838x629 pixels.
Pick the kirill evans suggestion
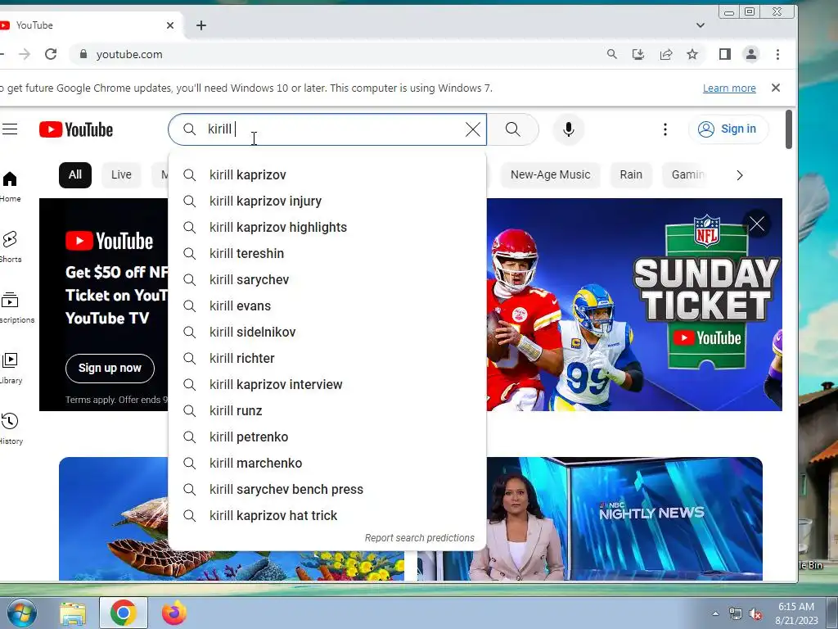pos(327,306)
